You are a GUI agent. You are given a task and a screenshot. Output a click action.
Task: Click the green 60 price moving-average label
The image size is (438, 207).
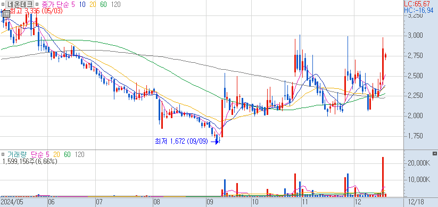pyautogui.click(x=103, y=4)
